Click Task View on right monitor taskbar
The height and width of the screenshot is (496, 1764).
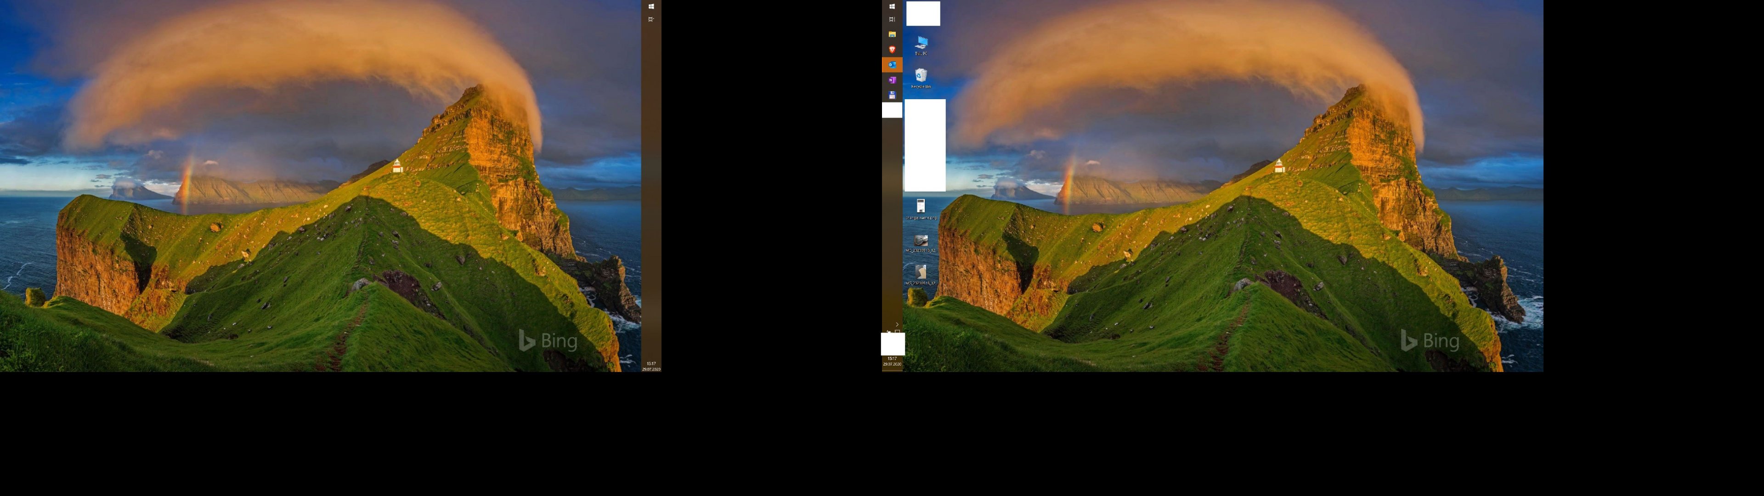892,19
